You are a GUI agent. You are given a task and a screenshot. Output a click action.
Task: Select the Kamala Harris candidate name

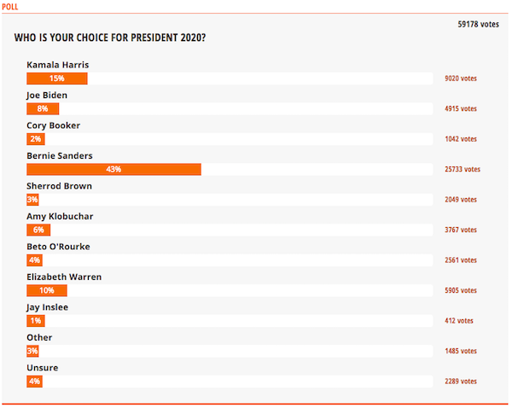click(x=57, y=65)
